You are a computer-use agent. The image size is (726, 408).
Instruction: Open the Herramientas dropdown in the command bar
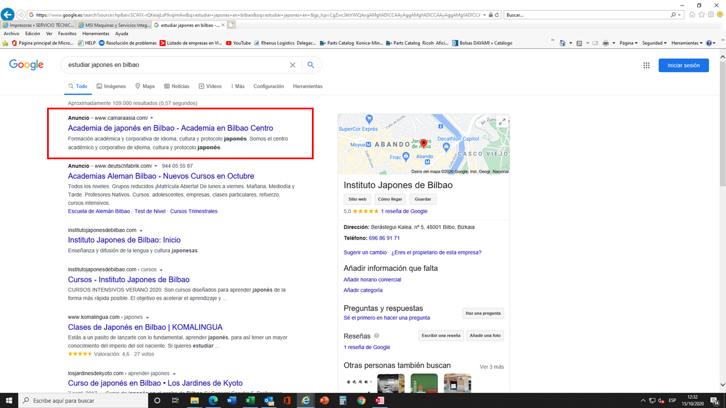687,43
